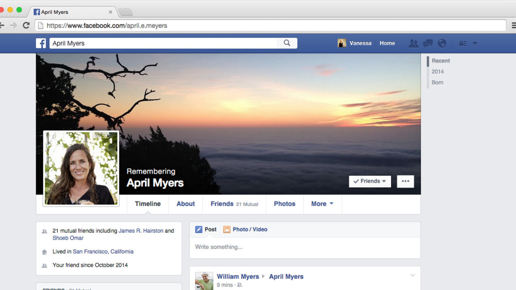Switch to the About tab
The image size is (516, 290).
pos(185,204)
